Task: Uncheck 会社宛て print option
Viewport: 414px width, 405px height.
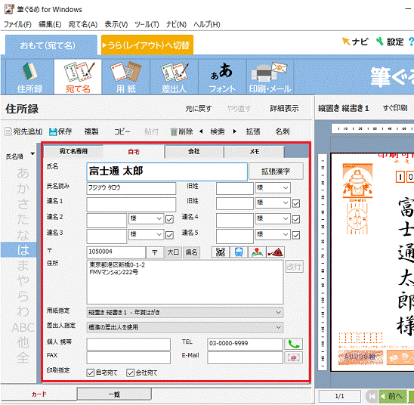Action: (x=130, y=373)
